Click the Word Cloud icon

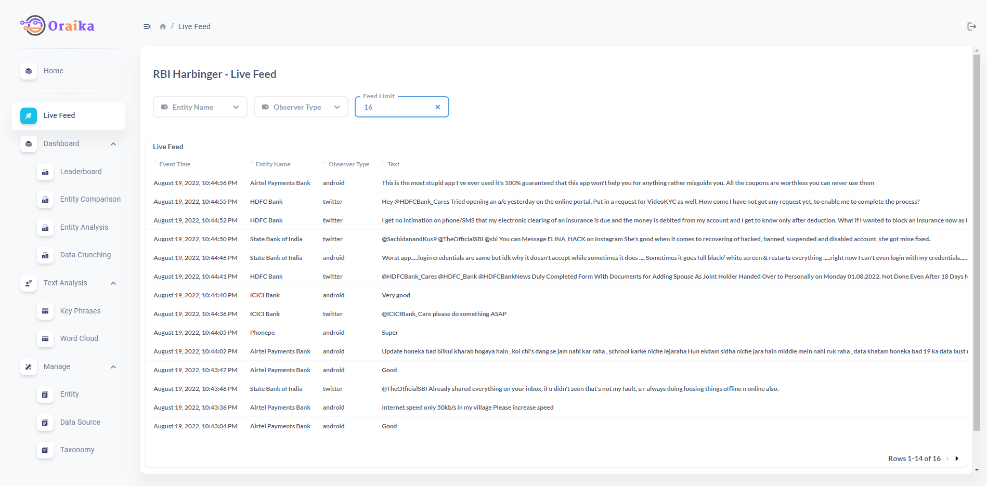45,339
